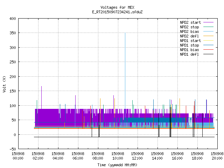224x168 pixels.
Task: Click the 20:00 time axis label
Action: point(217,158)
